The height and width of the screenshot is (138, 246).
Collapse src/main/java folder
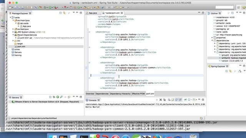point(13,20)
